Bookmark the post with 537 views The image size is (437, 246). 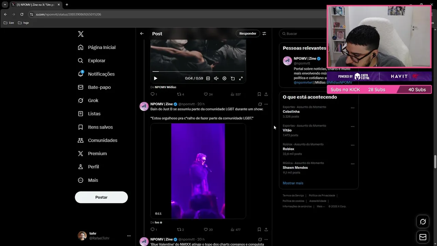tap(259, 94)
